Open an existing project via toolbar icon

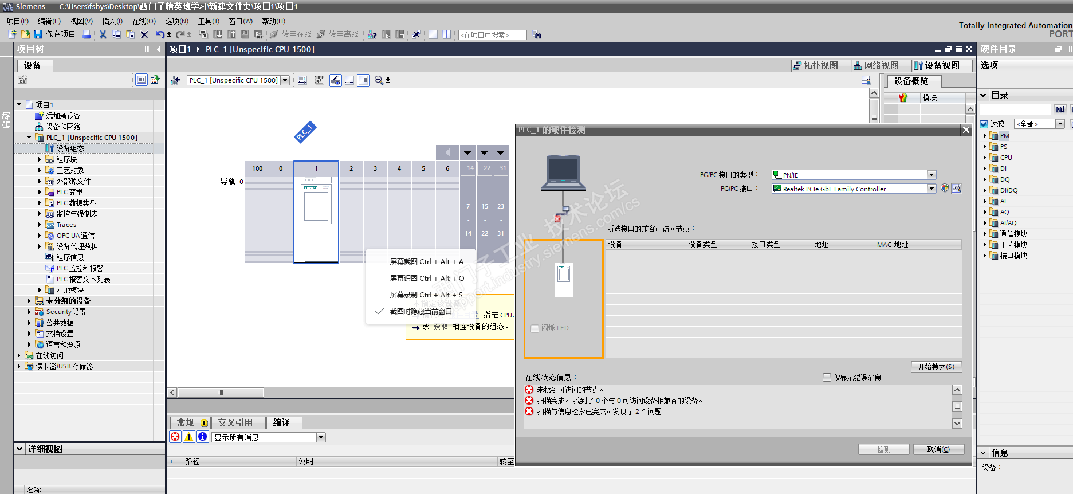tap(25, 34)
